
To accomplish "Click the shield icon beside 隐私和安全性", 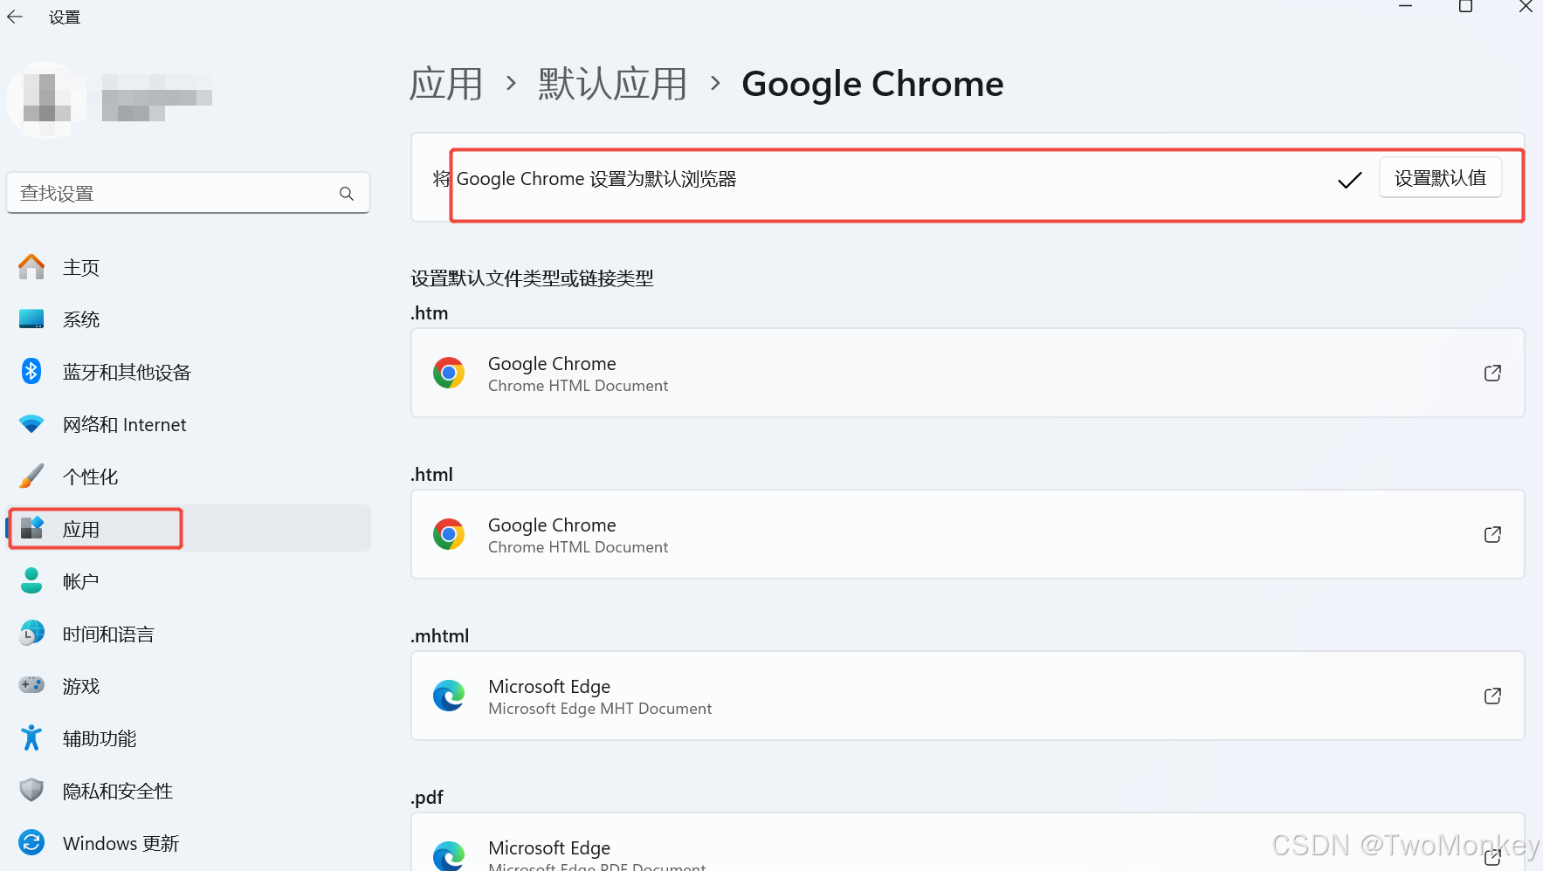I will click(31, 790).
